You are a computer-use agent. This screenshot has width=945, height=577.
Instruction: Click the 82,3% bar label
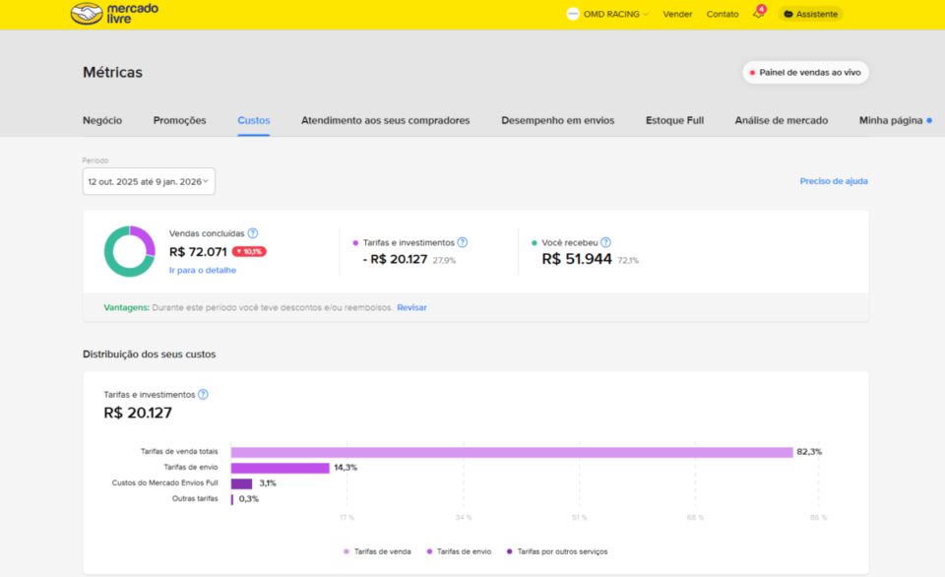tap(809, 452)
